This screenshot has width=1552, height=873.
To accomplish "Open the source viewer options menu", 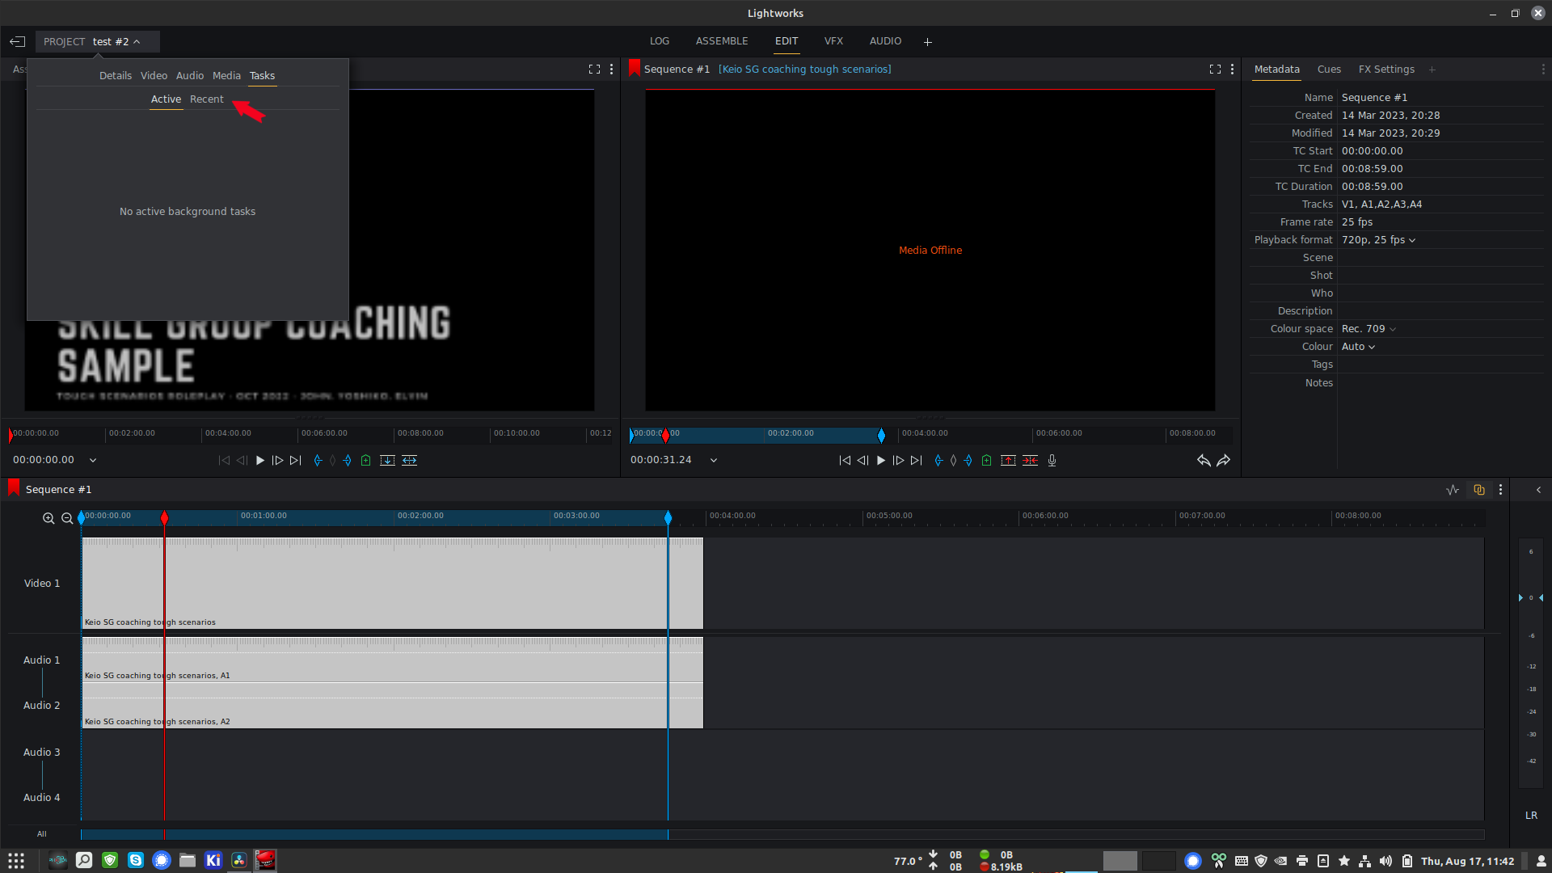I will [612, 70].
